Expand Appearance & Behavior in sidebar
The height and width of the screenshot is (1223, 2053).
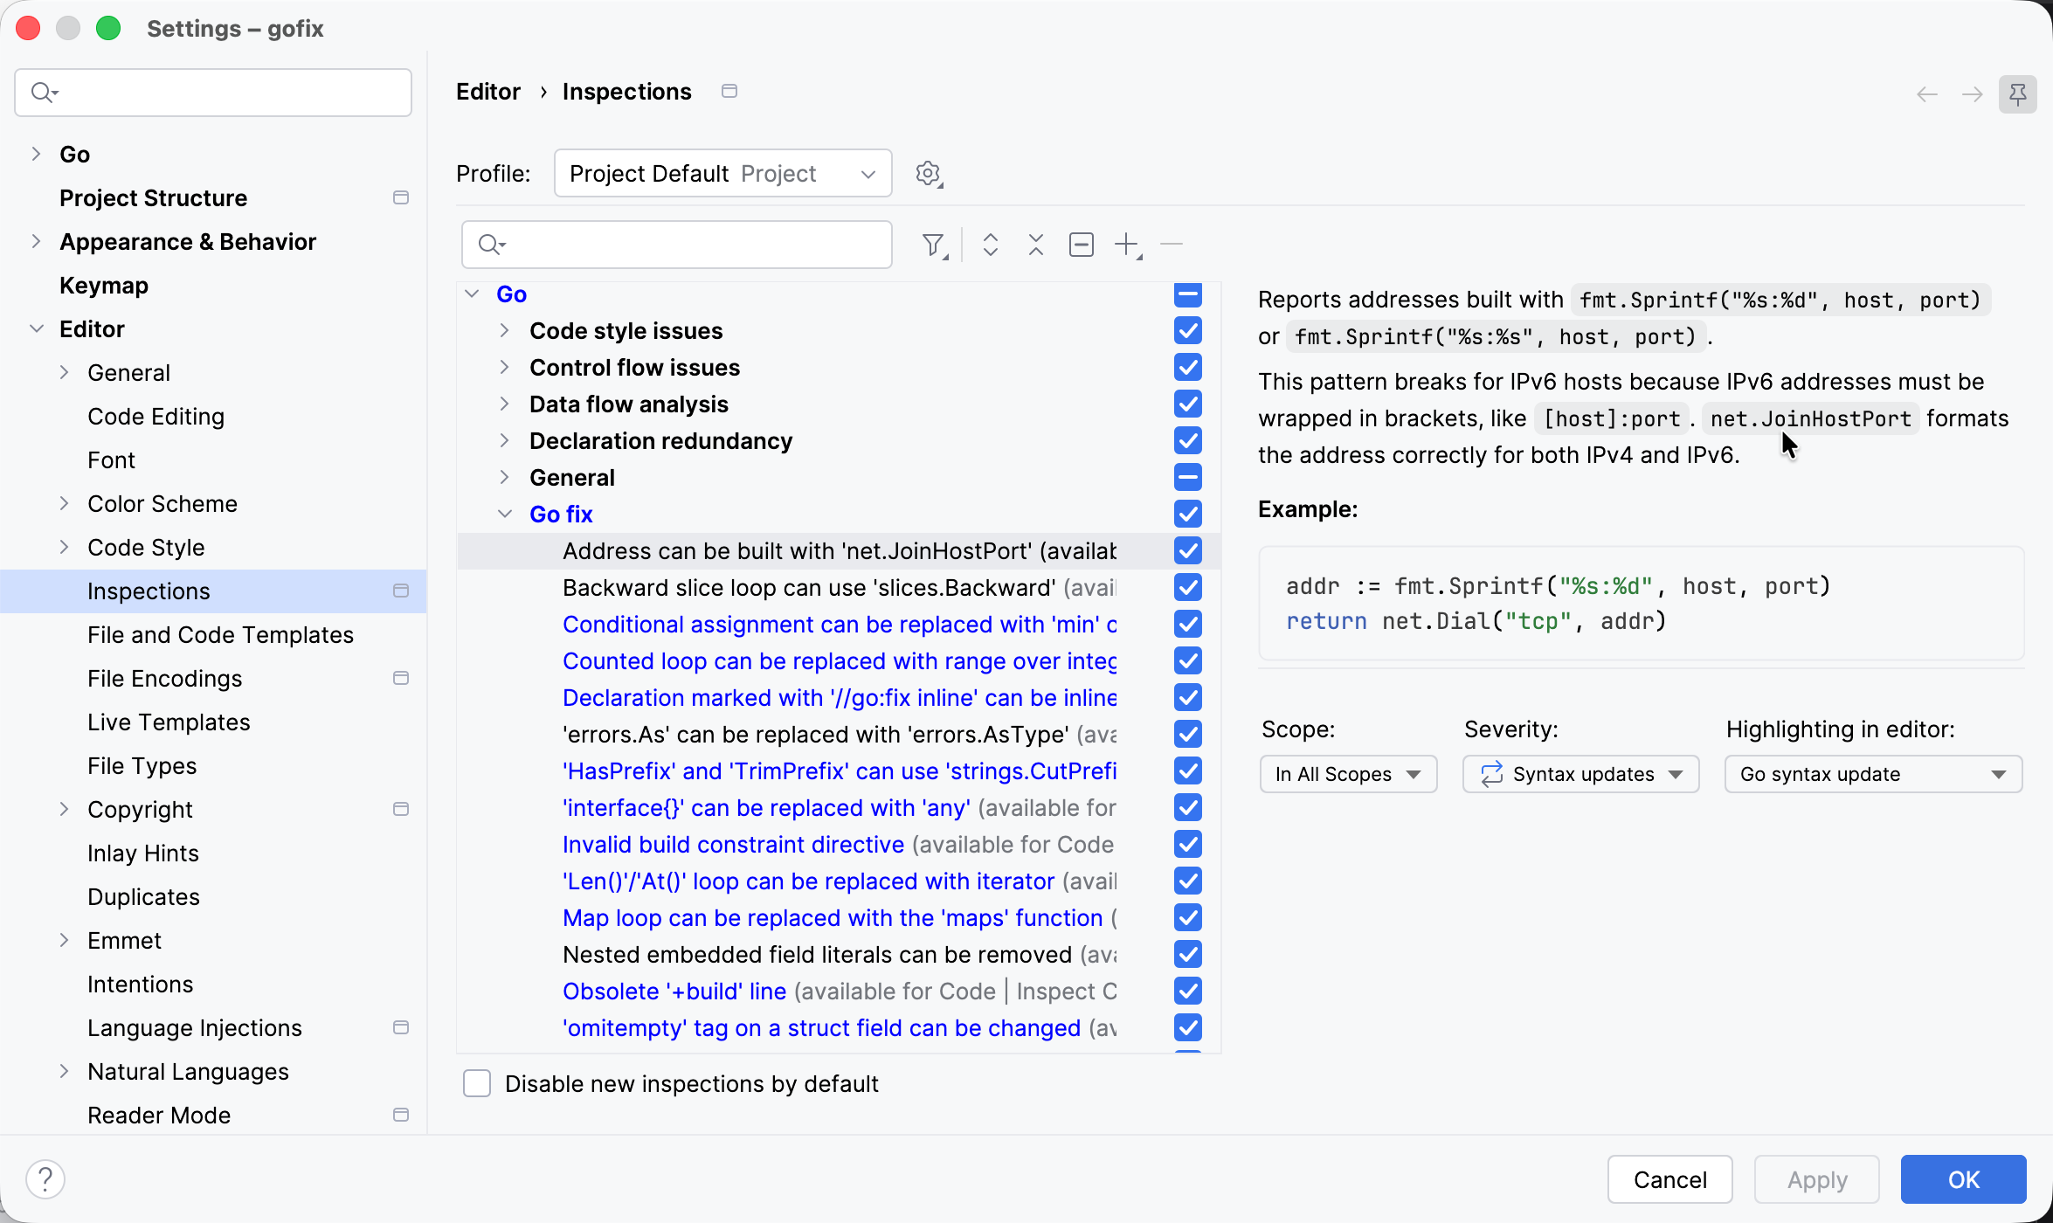click(x=36, y=241)
